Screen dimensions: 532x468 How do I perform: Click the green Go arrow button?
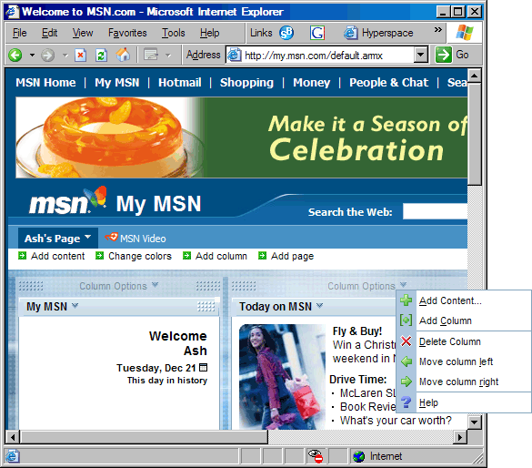444,55
